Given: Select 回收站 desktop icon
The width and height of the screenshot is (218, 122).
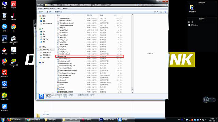Looking at the screenshot, I should tap(4, 16).
